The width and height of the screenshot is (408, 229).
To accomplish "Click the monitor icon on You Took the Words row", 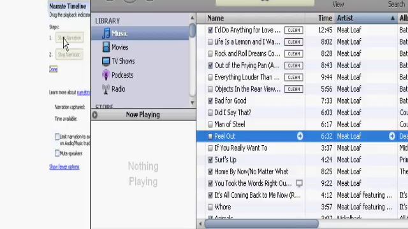I will 299,183.
